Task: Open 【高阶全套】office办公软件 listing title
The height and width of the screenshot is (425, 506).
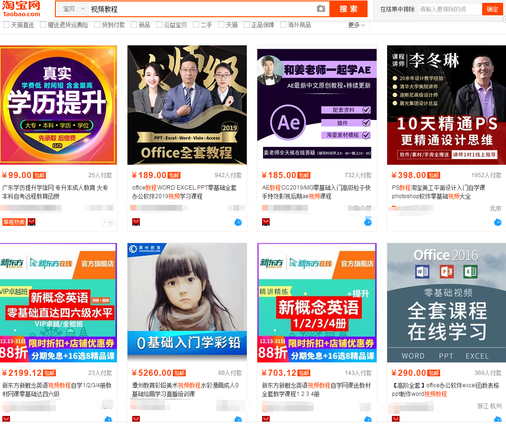Action: [445, 390]
